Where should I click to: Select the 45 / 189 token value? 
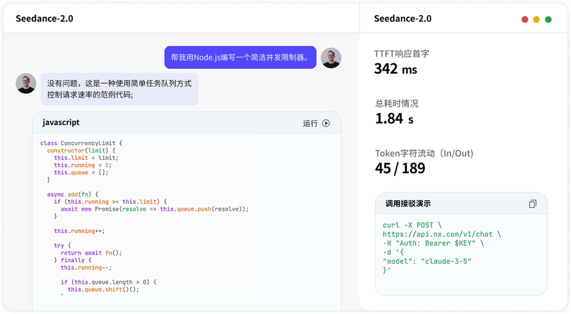400,168
